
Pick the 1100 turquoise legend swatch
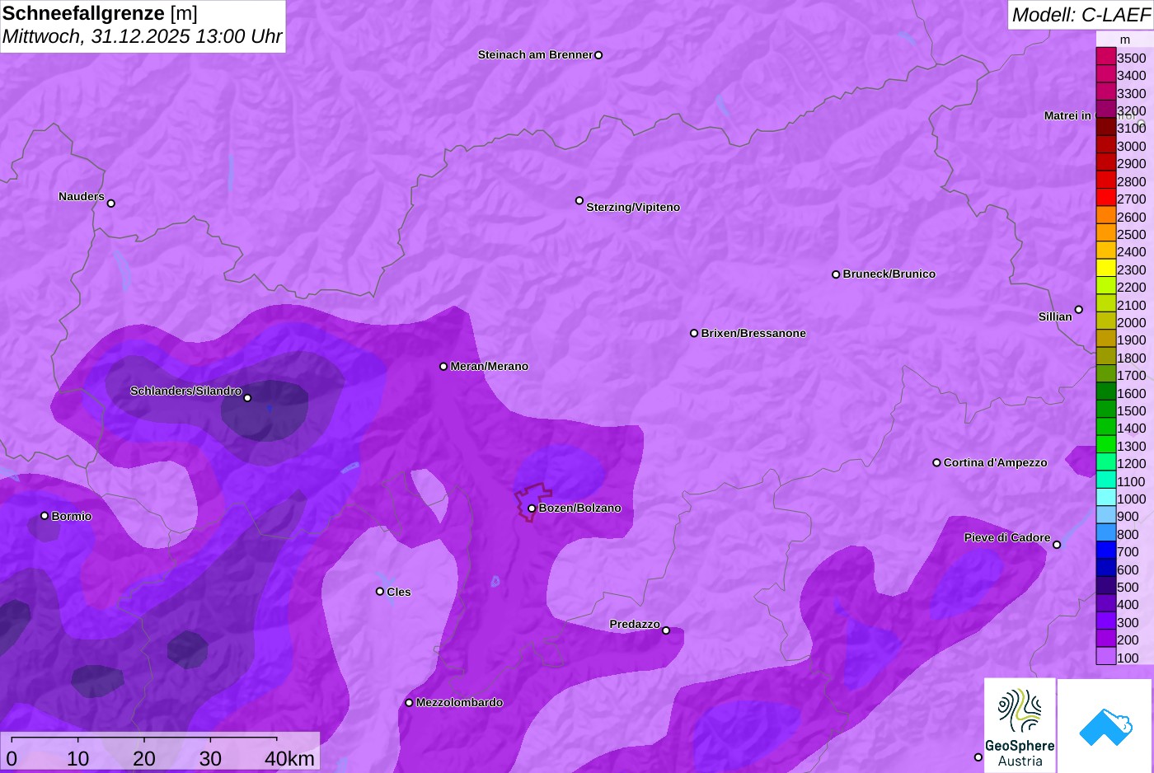1106,480
